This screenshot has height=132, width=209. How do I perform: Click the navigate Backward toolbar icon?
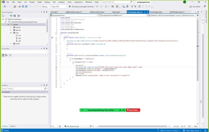[5, 6]
